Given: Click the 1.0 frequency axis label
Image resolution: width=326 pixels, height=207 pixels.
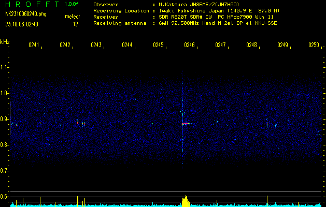Looking at the screenshot, I should [5, 93].
